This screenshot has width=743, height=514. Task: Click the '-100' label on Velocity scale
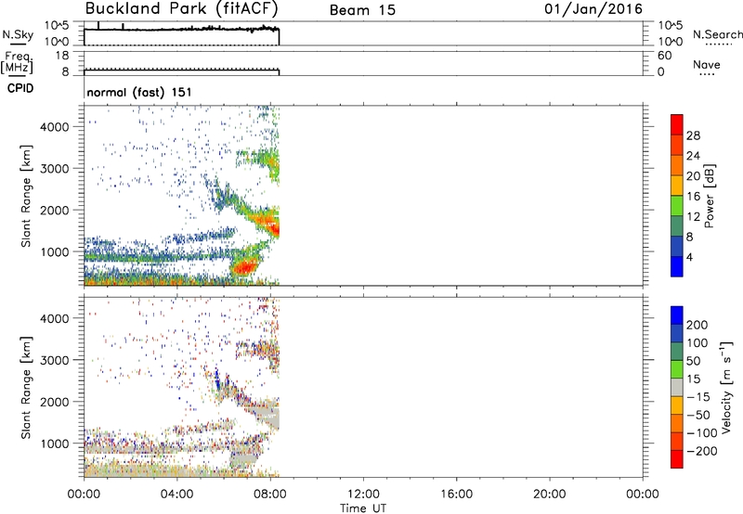701,433
